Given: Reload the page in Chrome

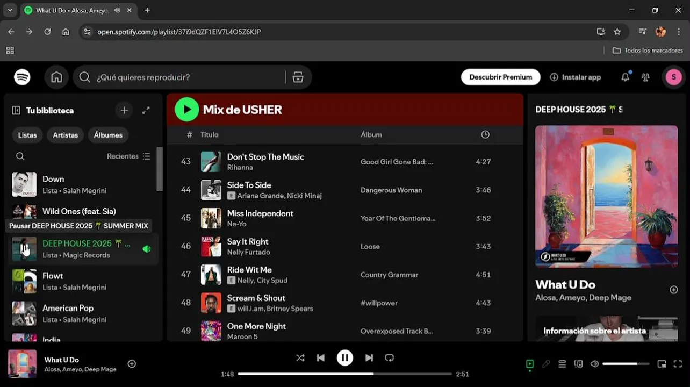Looking at the screenshot, I should tap(47, 32).
